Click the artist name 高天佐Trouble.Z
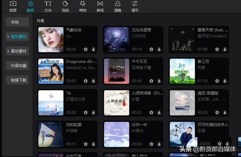 tap(212, 36)
